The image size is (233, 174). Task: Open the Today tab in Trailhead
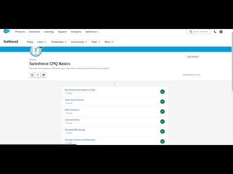30,42
